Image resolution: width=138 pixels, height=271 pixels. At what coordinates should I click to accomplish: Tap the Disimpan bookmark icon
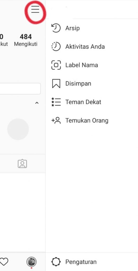coord(56,84)
